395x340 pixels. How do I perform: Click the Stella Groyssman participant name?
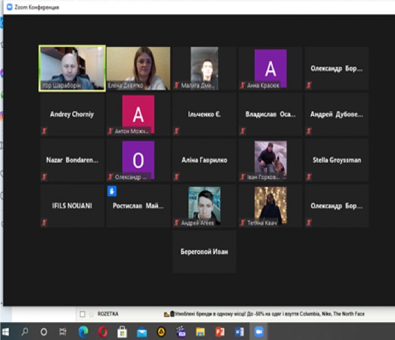click(x=337, y=160)
